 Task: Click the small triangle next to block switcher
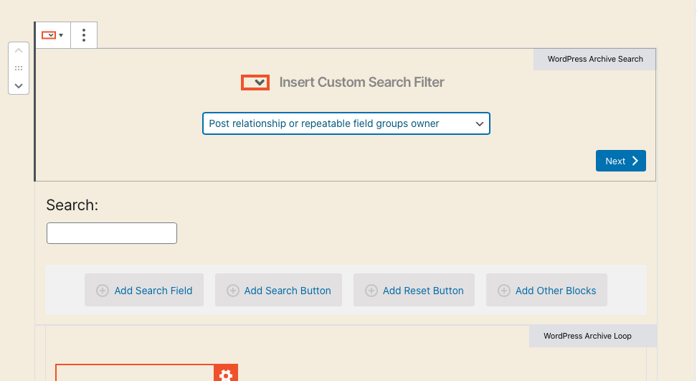61,35
